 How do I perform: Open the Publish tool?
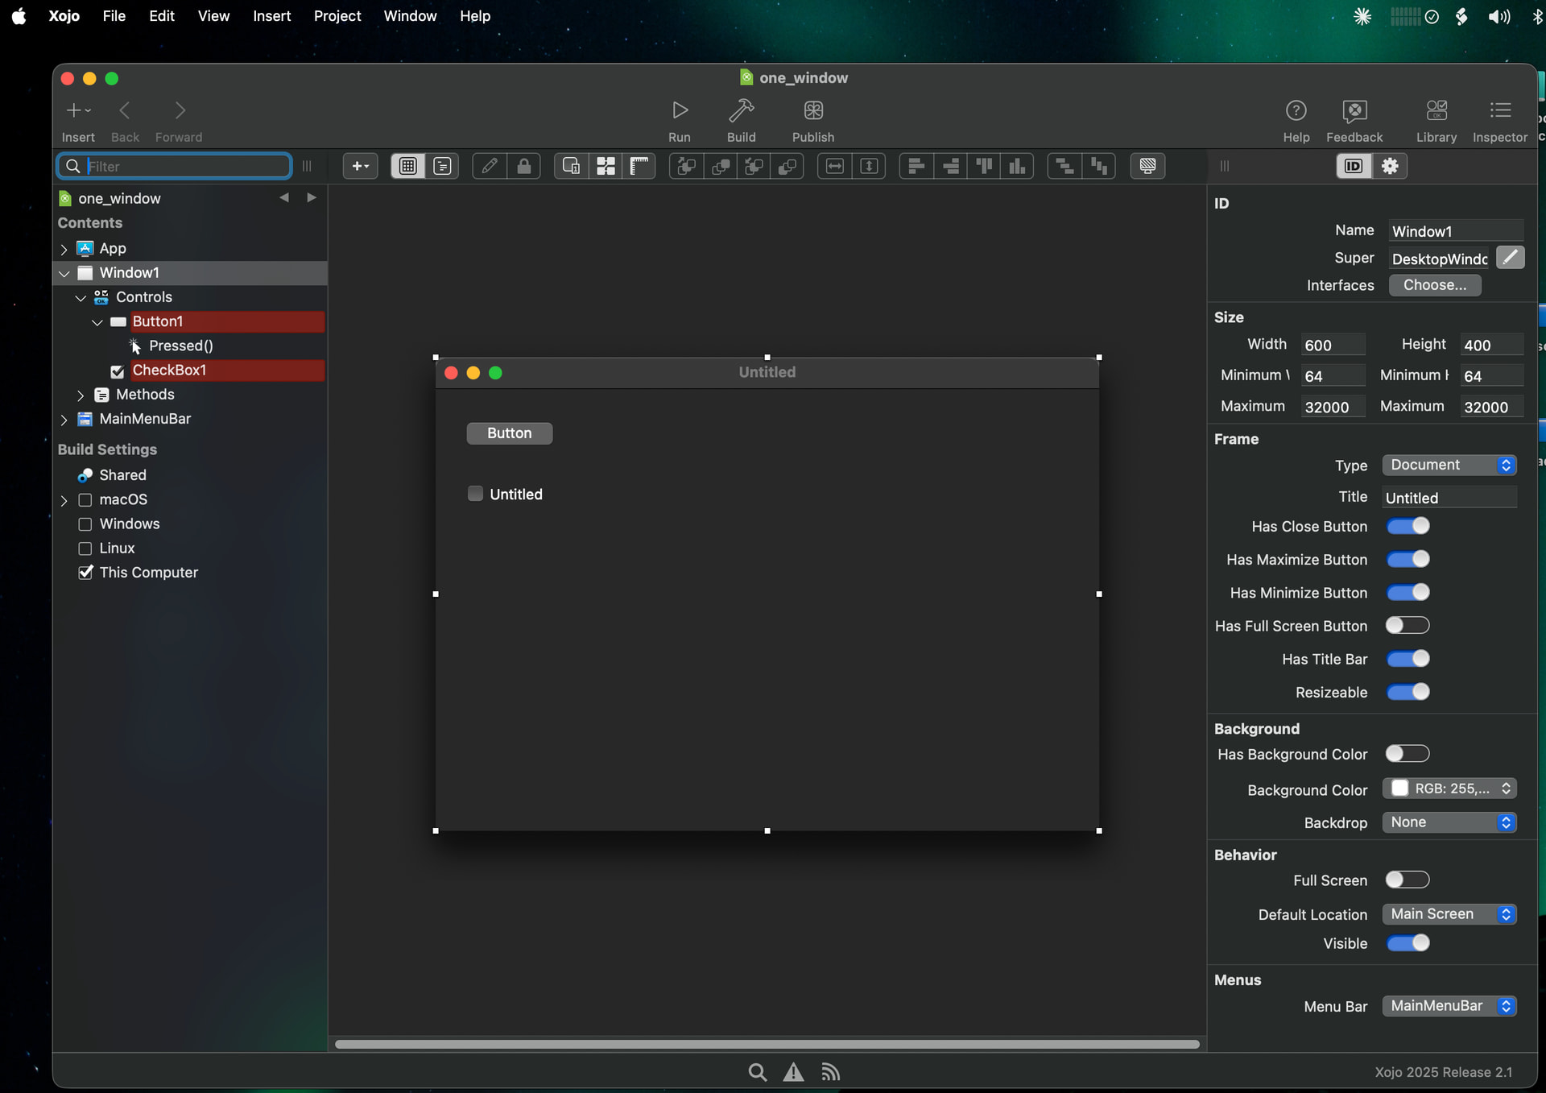(813, 110)
